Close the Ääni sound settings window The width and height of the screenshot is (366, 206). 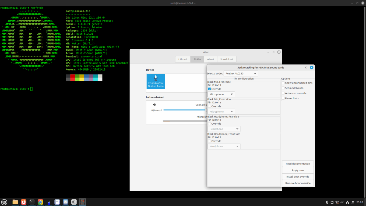(x=279, y=52)
